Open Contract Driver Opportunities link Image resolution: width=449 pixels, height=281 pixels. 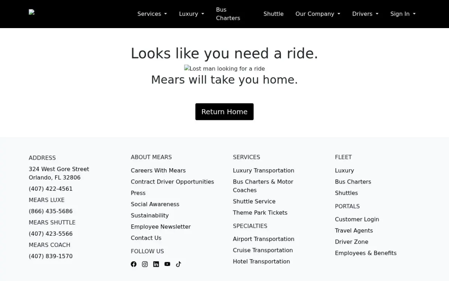172,182
